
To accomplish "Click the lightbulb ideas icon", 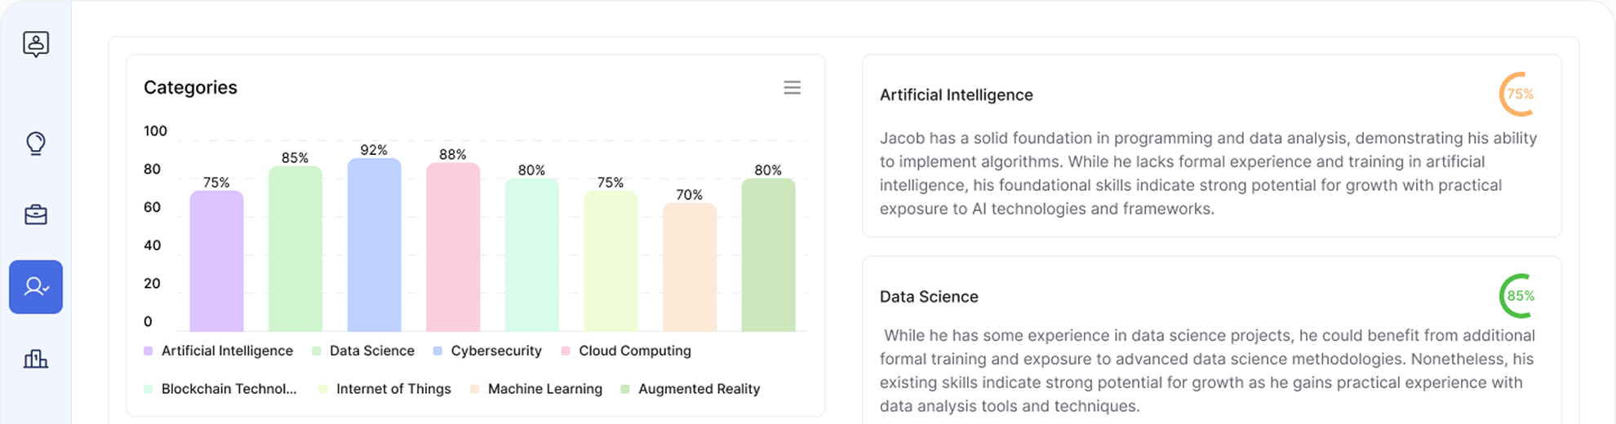I will click(36, 144).
